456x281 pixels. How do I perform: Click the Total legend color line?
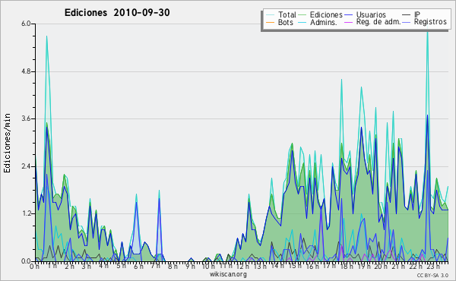[x=270, y=14]
